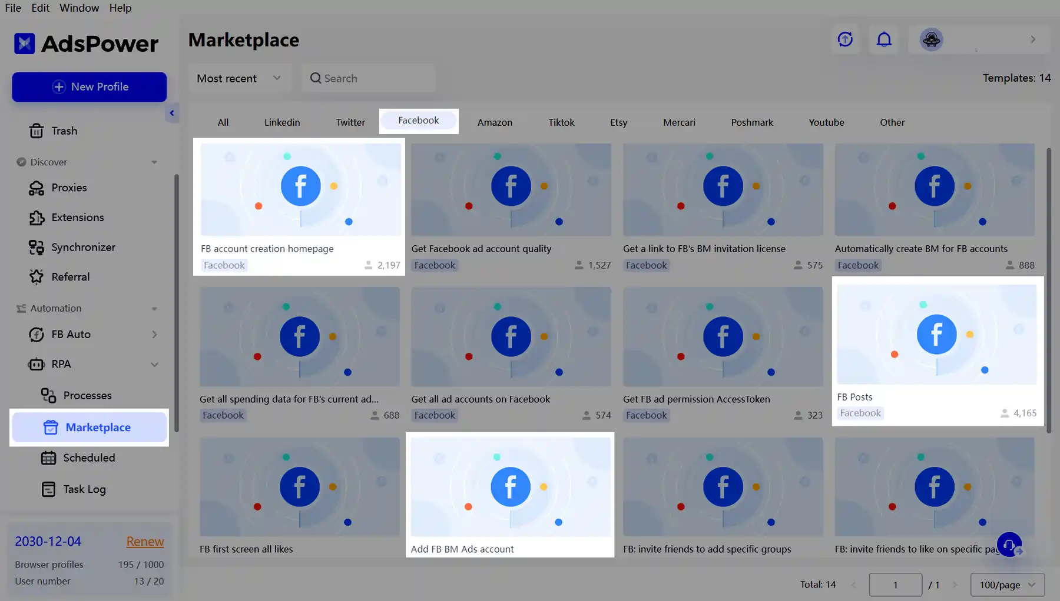Viewport: 1060px width, 601px height.
Task: Collapse the Automation section
Action: [154, 309]
